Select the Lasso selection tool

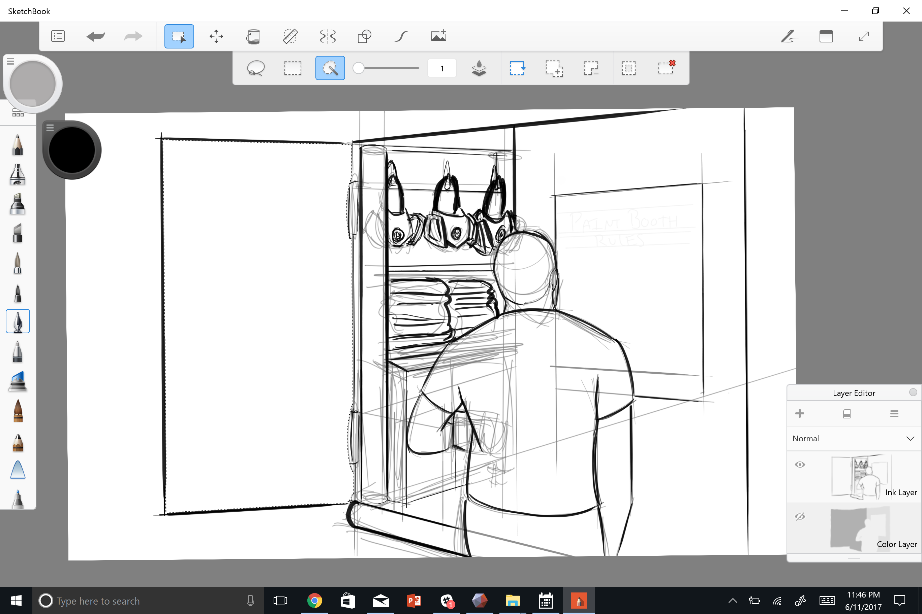click(x=255, y=68)
